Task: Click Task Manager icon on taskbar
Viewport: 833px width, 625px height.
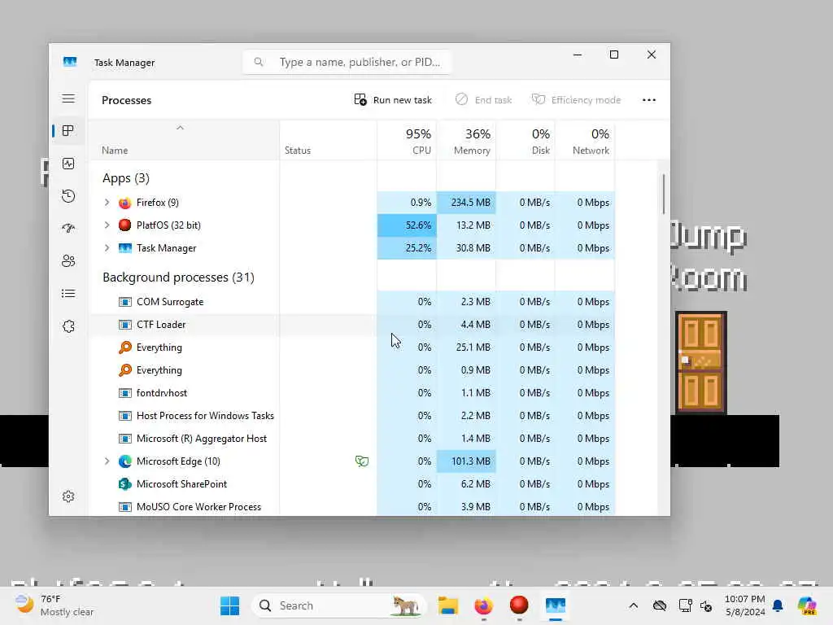Action: [555, 605]
